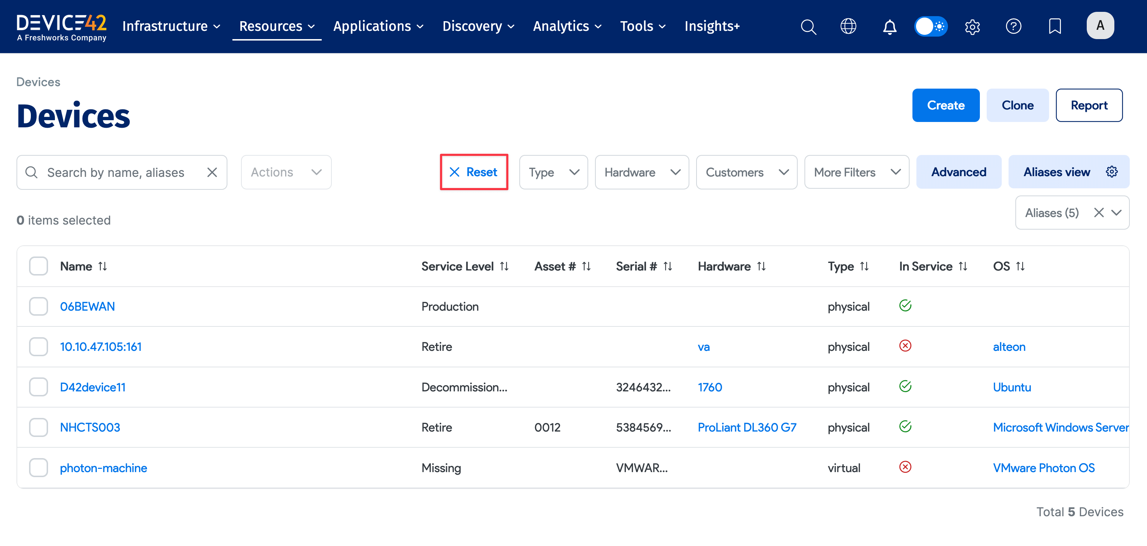Open the More Filters dropdown
This screenshot has width=1147, height=546.
click(x=856, y=172)
